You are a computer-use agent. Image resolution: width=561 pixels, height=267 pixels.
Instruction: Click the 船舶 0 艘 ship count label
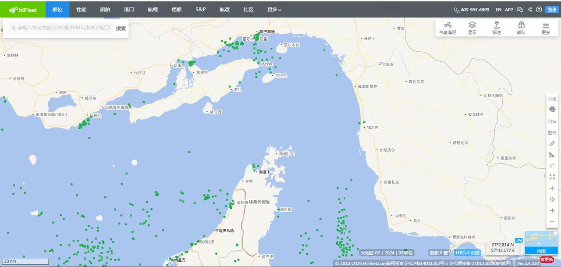coord(439,253)
